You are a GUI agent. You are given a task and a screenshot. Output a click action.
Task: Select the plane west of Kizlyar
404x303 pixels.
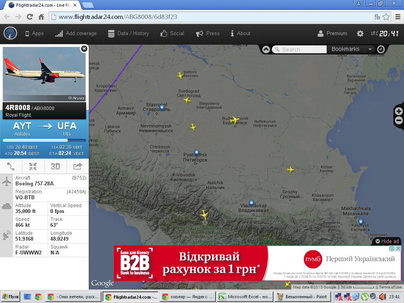[x=290, y=170]
